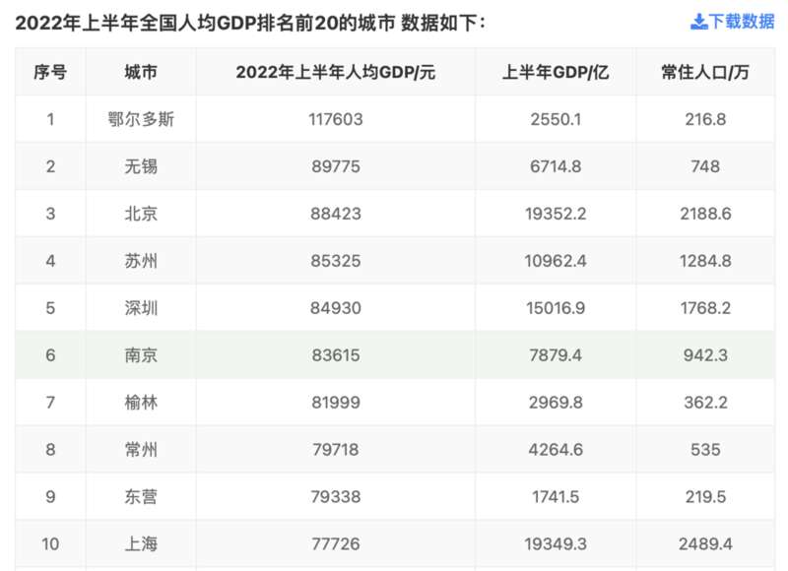Click the 上半年GDP/亿 column header

point(556,72)
